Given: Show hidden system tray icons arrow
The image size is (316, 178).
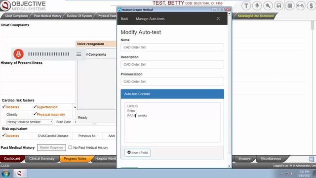Looking at the screenshot, I should coord(281,174).
